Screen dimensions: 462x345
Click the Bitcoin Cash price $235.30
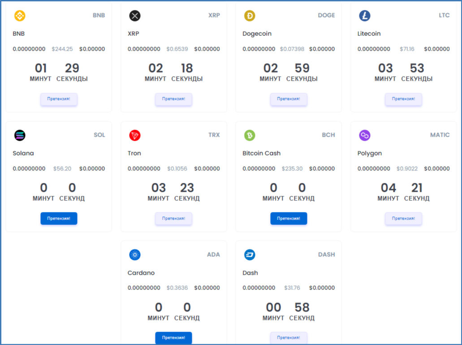(x=292, y=168)
